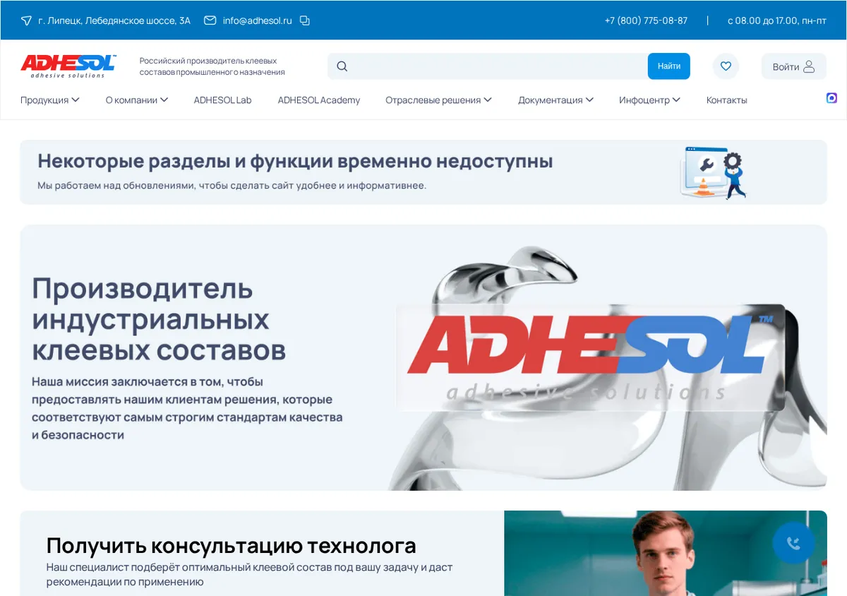Go to ADHESOL Lab page
Screen dimensions: 847x596
tap(222, 100)
